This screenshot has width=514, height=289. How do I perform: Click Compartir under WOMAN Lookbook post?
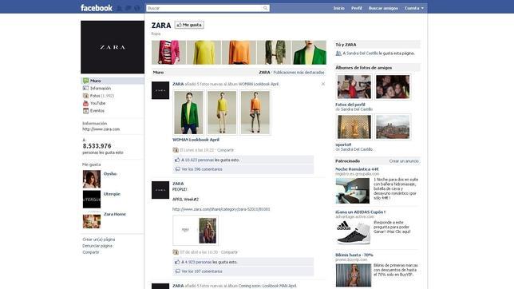click(226, 150)
